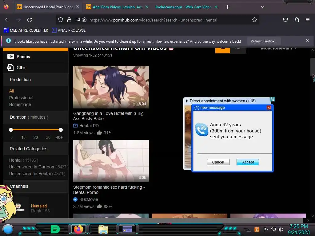This screenshot has height=236, width=315.
Task: Click the ad corner icon above popup
Action: click(x=273, y=99)
